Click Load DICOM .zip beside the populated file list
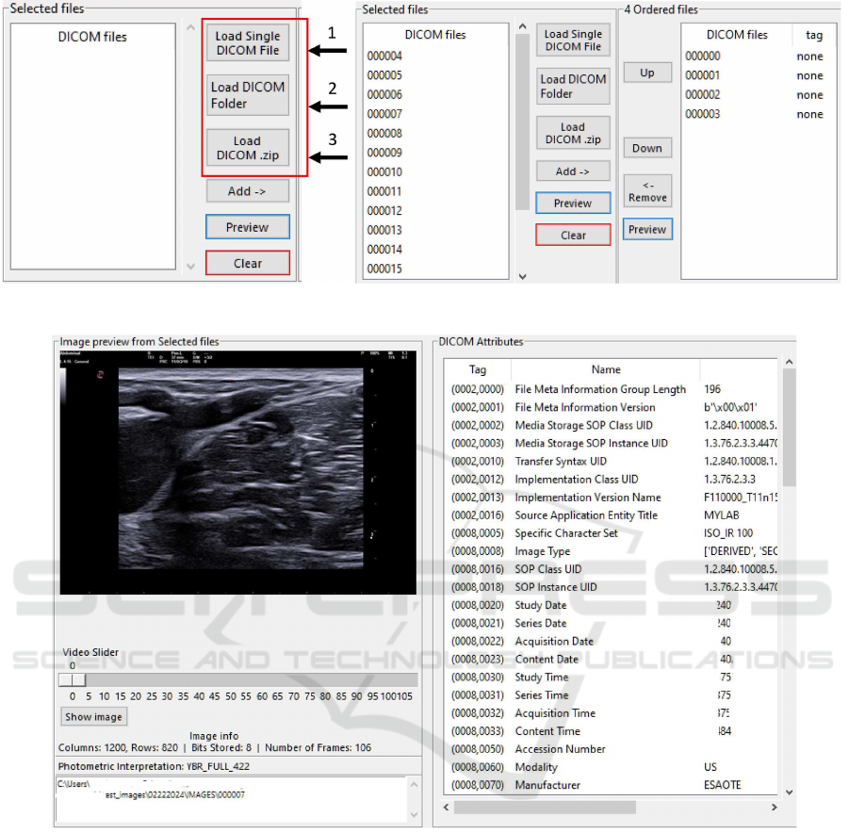 (x=573, y=133)
